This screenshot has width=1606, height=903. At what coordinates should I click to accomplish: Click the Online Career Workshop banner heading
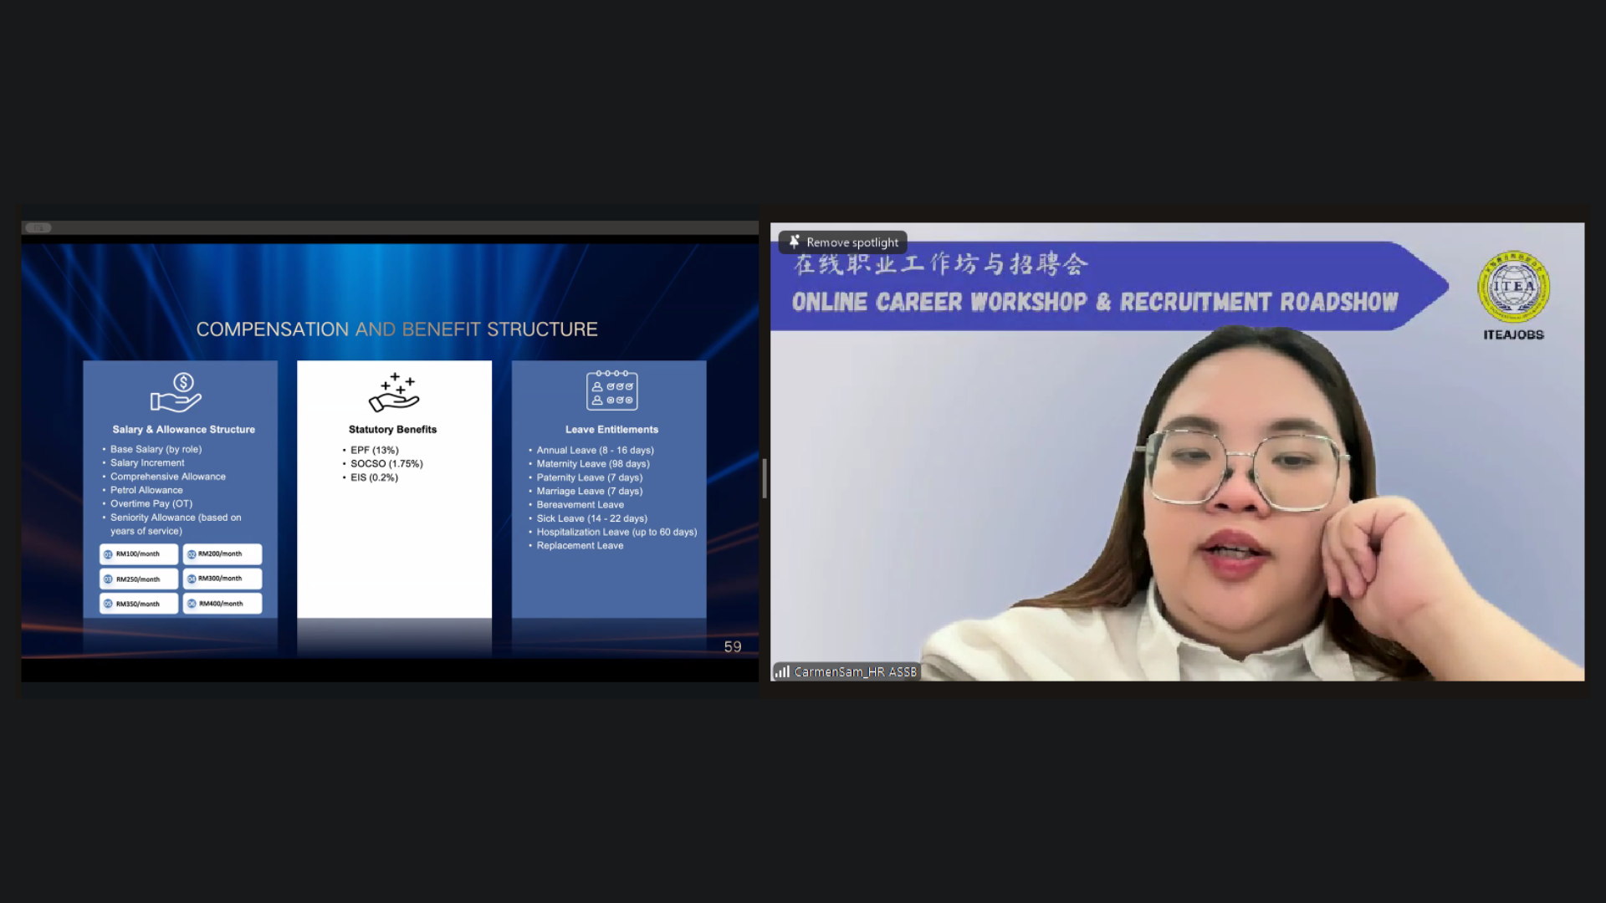click(1094, 302)
